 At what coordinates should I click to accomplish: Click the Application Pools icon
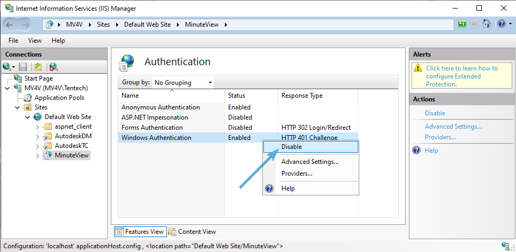pyautogui.click(x=29, y=98)
